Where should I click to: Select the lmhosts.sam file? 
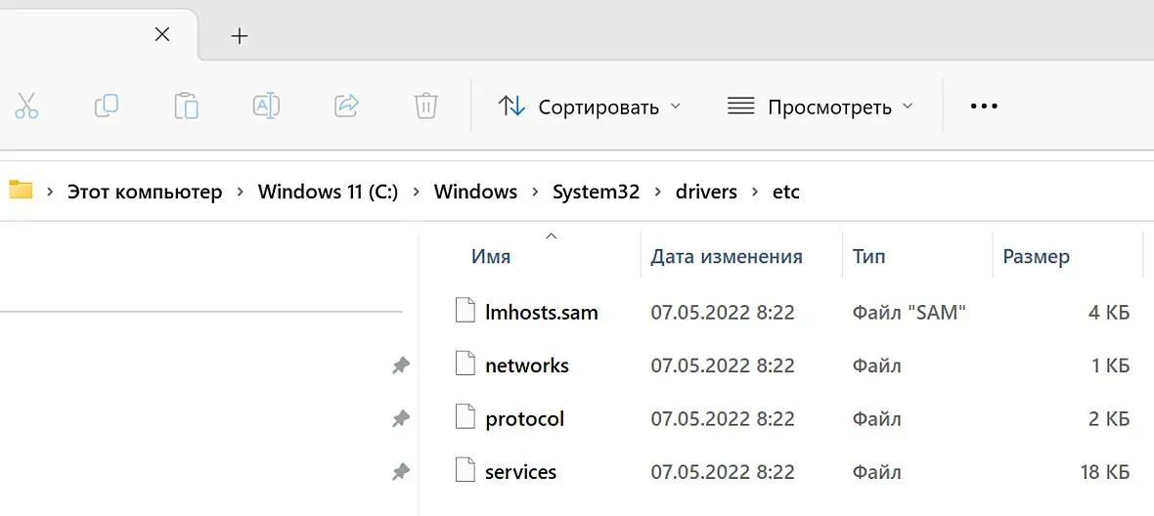pyautogui.click(x=541, y=313)
